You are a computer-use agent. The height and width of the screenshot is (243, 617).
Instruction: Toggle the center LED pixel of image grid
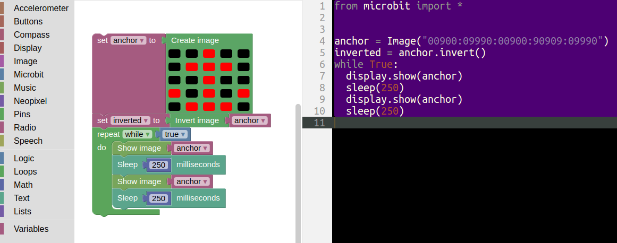coord(209,80)
